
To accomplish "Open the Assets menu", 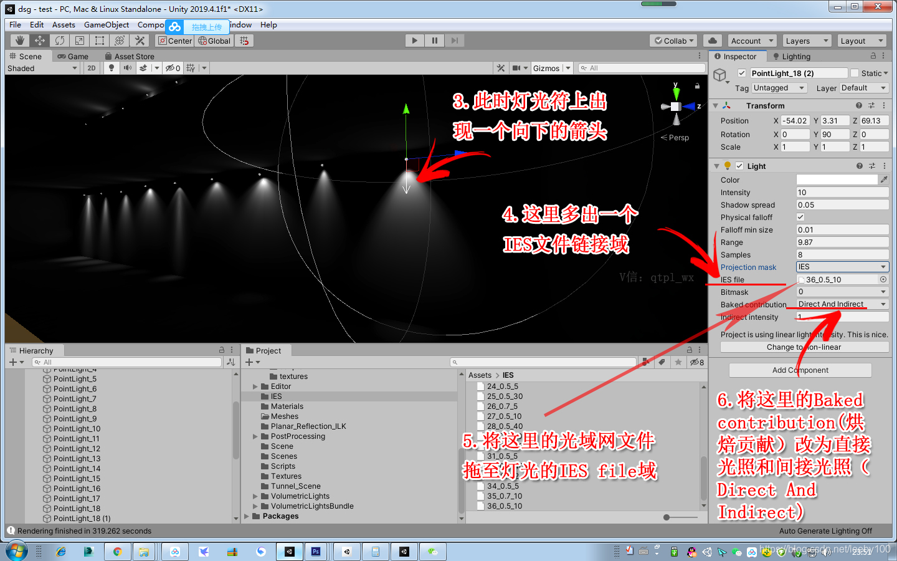I will point(64,24).
